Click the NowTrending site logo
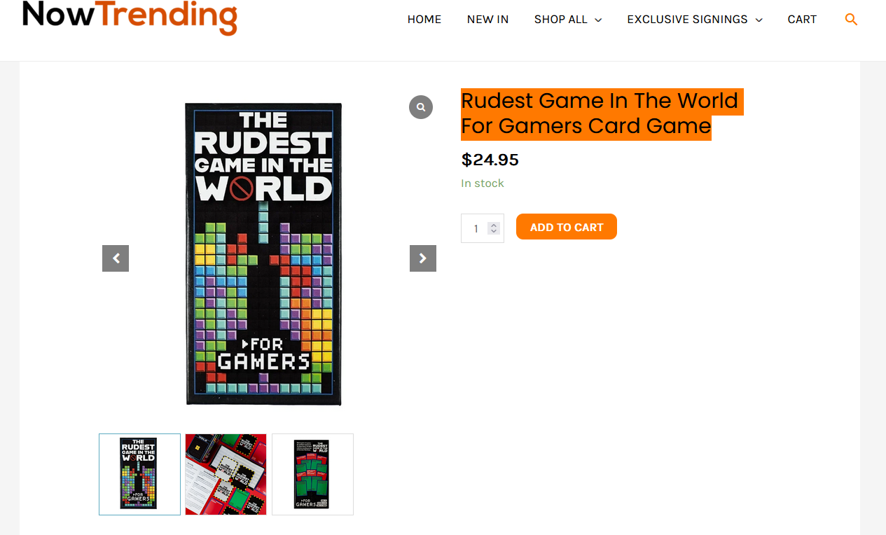 [130, 18]
